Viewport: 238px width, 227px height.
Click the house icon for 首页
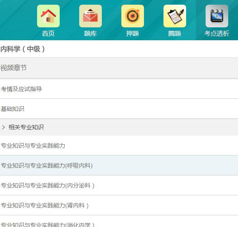click(x=48, y=16)
